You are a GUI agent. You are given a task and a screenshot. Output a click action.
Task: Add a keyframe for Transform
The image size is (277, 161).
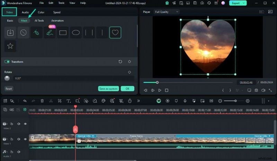(x=129, y=62)
